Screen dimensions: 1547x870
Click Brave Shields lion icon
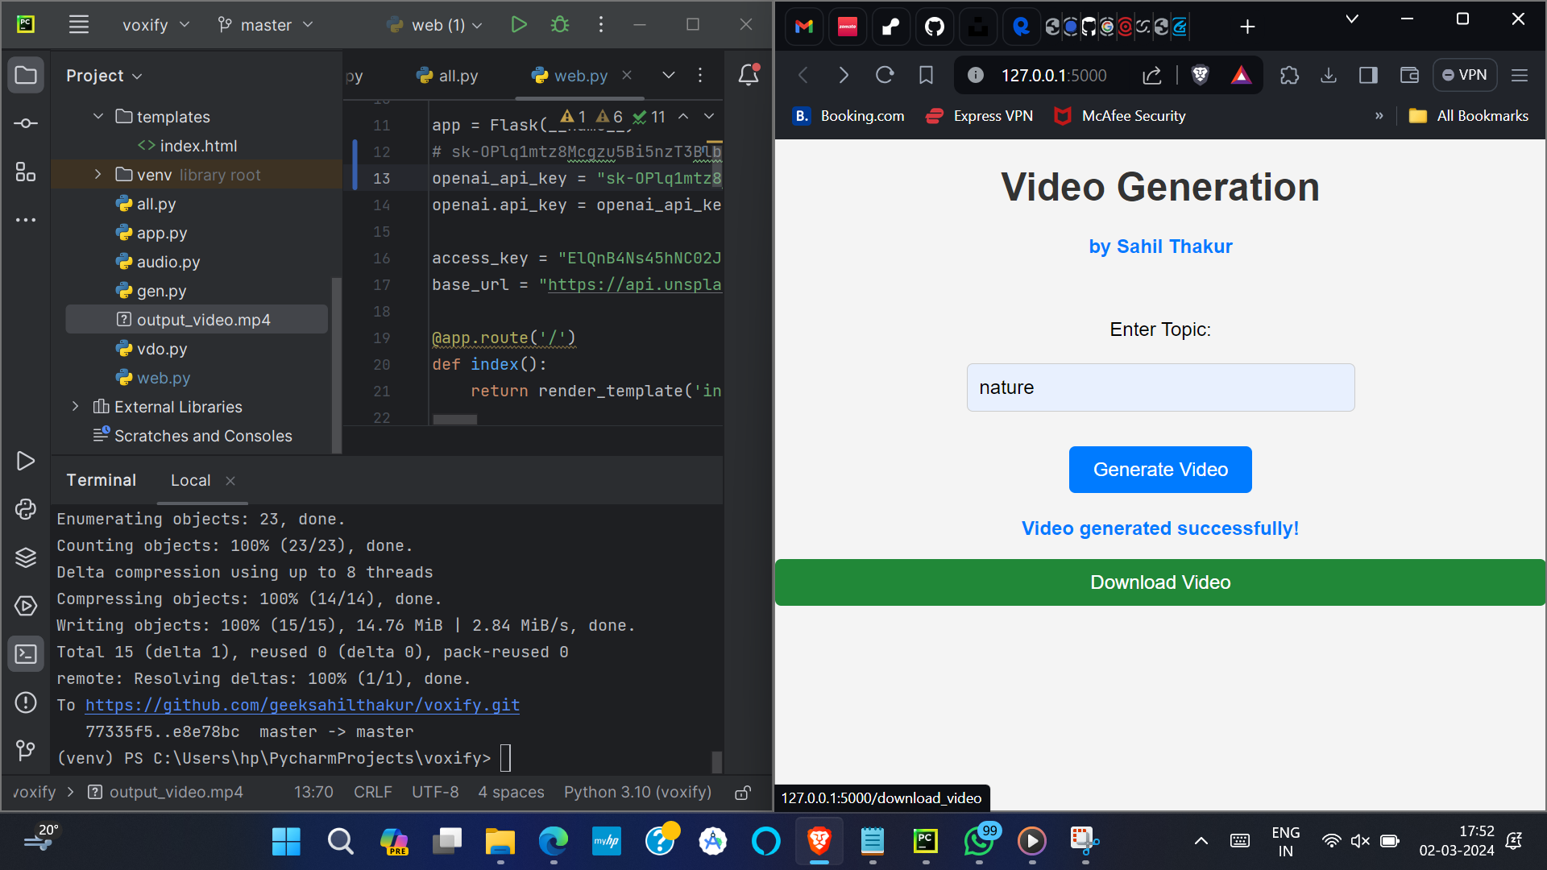pos(1200,75)
